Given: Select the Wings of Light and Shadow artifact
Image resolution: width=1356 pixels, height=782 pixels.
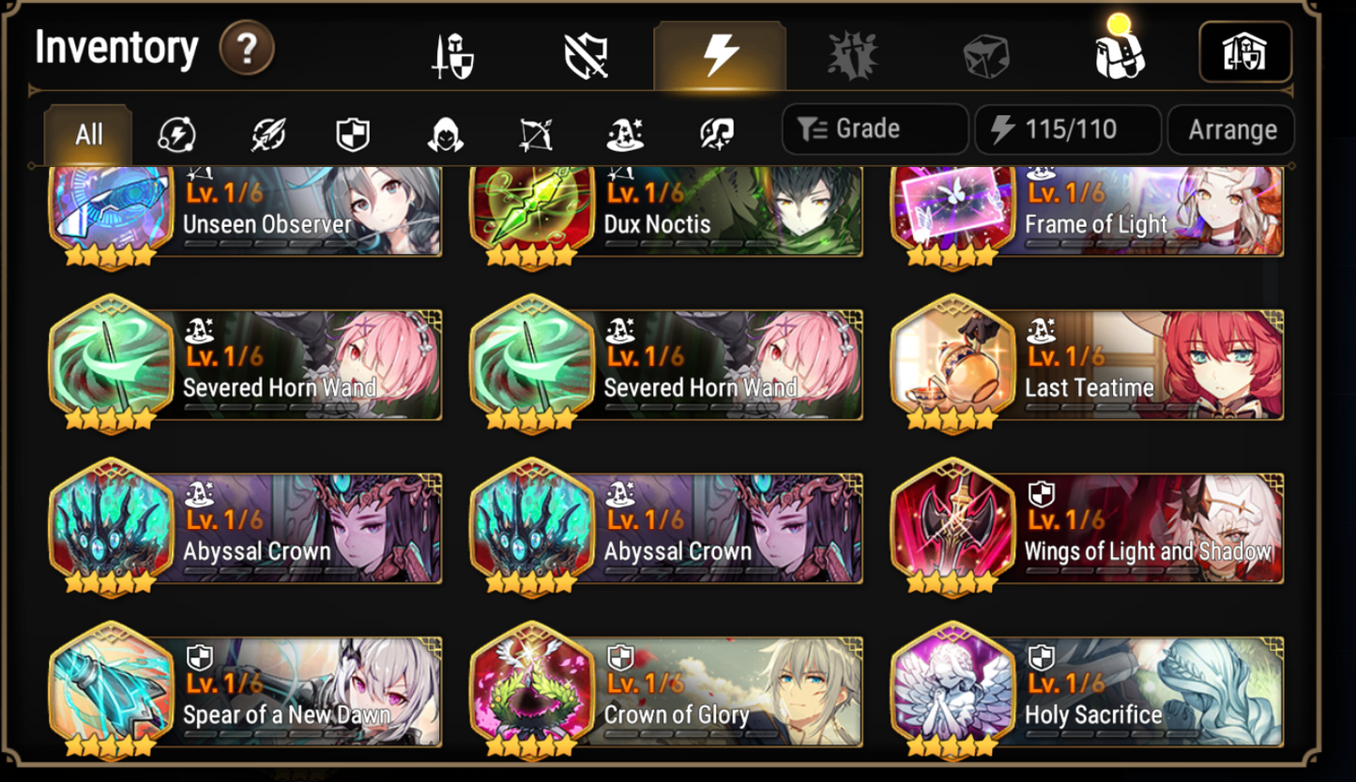Looking at the screenshot, I should click(1088, 528).
